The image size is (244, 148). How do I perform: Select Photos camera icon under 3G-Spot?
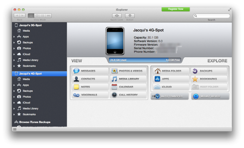[x=19, y=48]
